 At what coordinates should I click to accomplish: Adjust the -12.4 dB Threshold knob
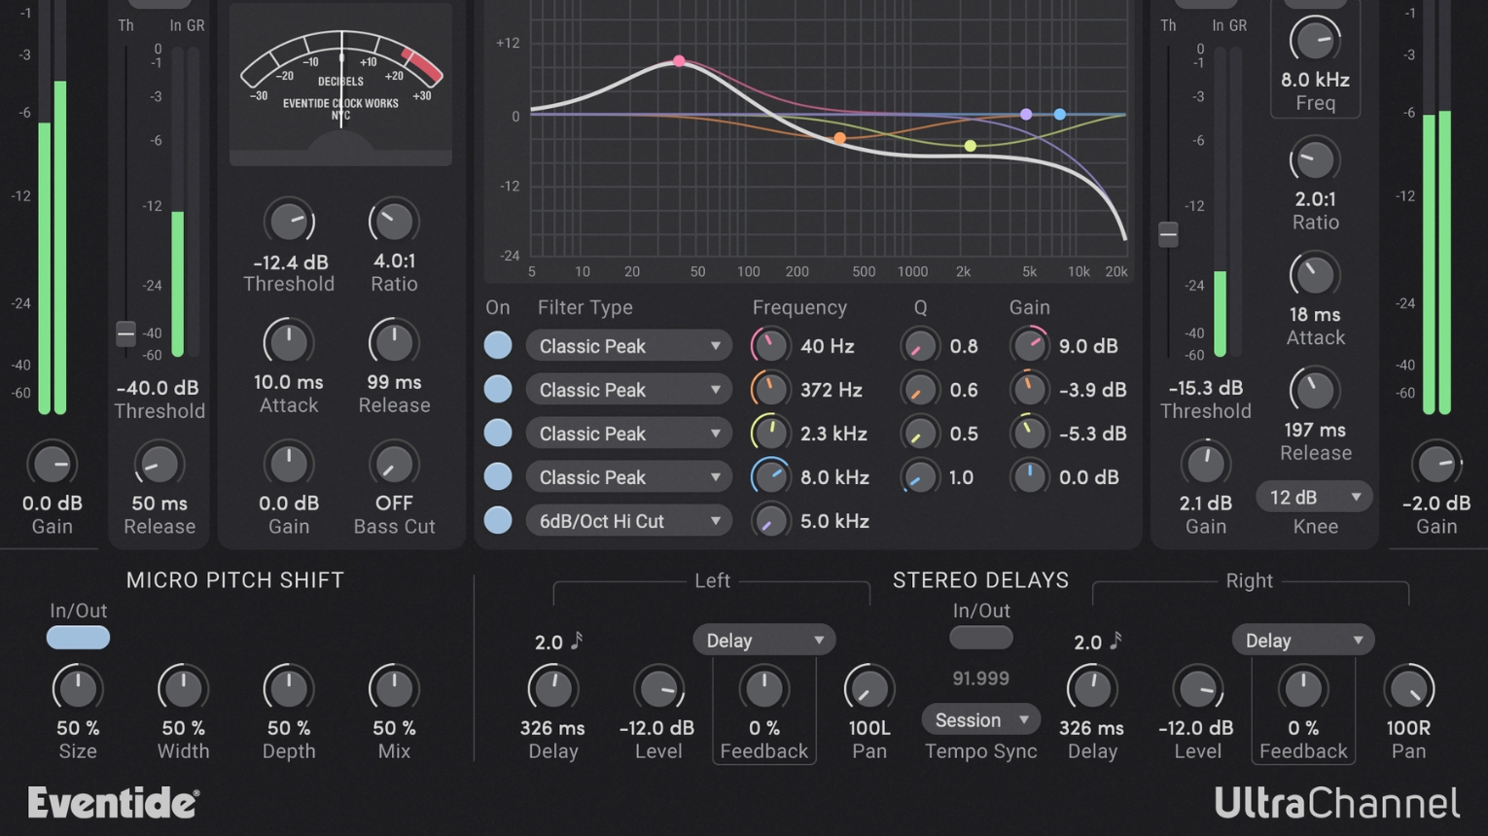tap(289, 221)
